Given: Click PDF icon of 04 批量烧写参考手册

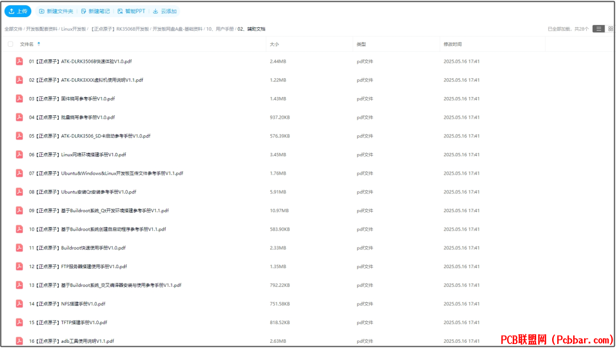Looking at the screenshot, I should (x=19, y=117).
